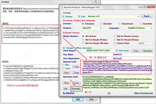Open the Languages dropdown showing Simplified Chinese
This screenshot has height=104, width=156.
(x=151, y=28)
